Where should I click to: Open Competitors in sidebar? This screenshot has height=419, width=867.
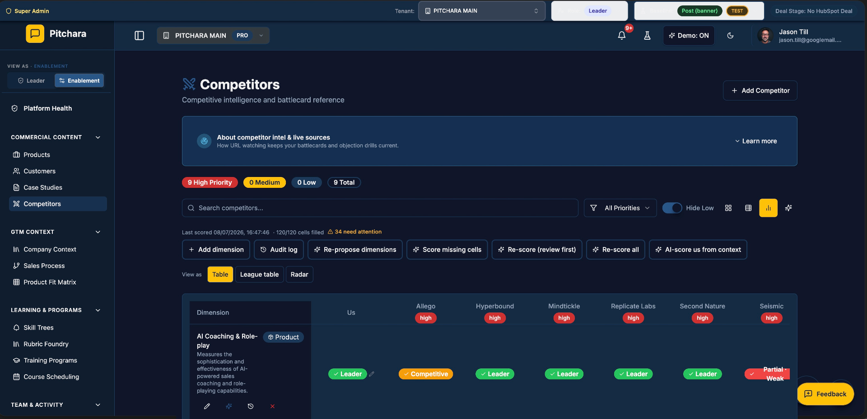click(x=58, y=204)
